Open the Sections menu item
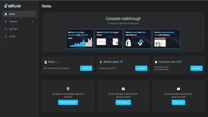The height and width of the screenshot is (117, 208). point(19,22)
